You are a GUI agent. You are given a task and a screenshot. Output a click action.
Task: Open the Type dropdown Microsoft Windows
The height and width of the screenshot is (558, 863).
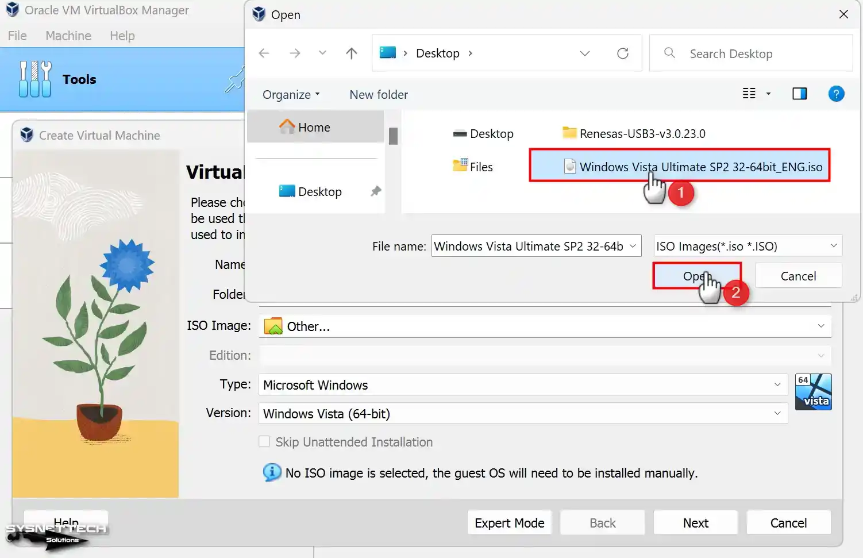[x=523, y=384]
